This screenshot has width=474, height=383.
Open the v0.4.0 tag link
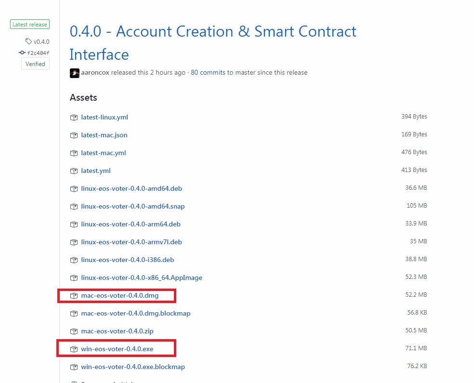(41, 41)
